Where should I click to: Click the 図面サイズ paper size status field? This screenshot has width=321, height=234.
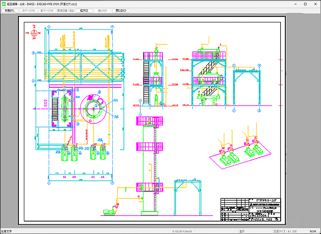(x=286, y=231)
